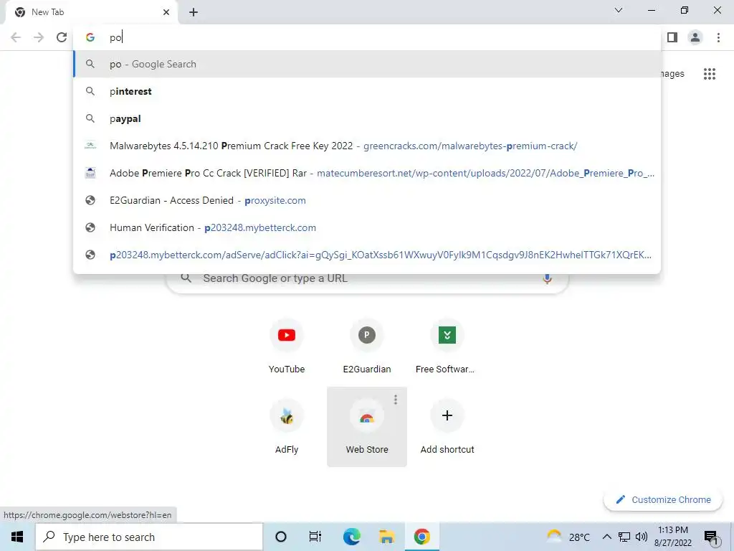Viewport: 734px width, 551px height.
Task: Open the mybetterck.com adServe URL suggestion
Action: (367, 255)
